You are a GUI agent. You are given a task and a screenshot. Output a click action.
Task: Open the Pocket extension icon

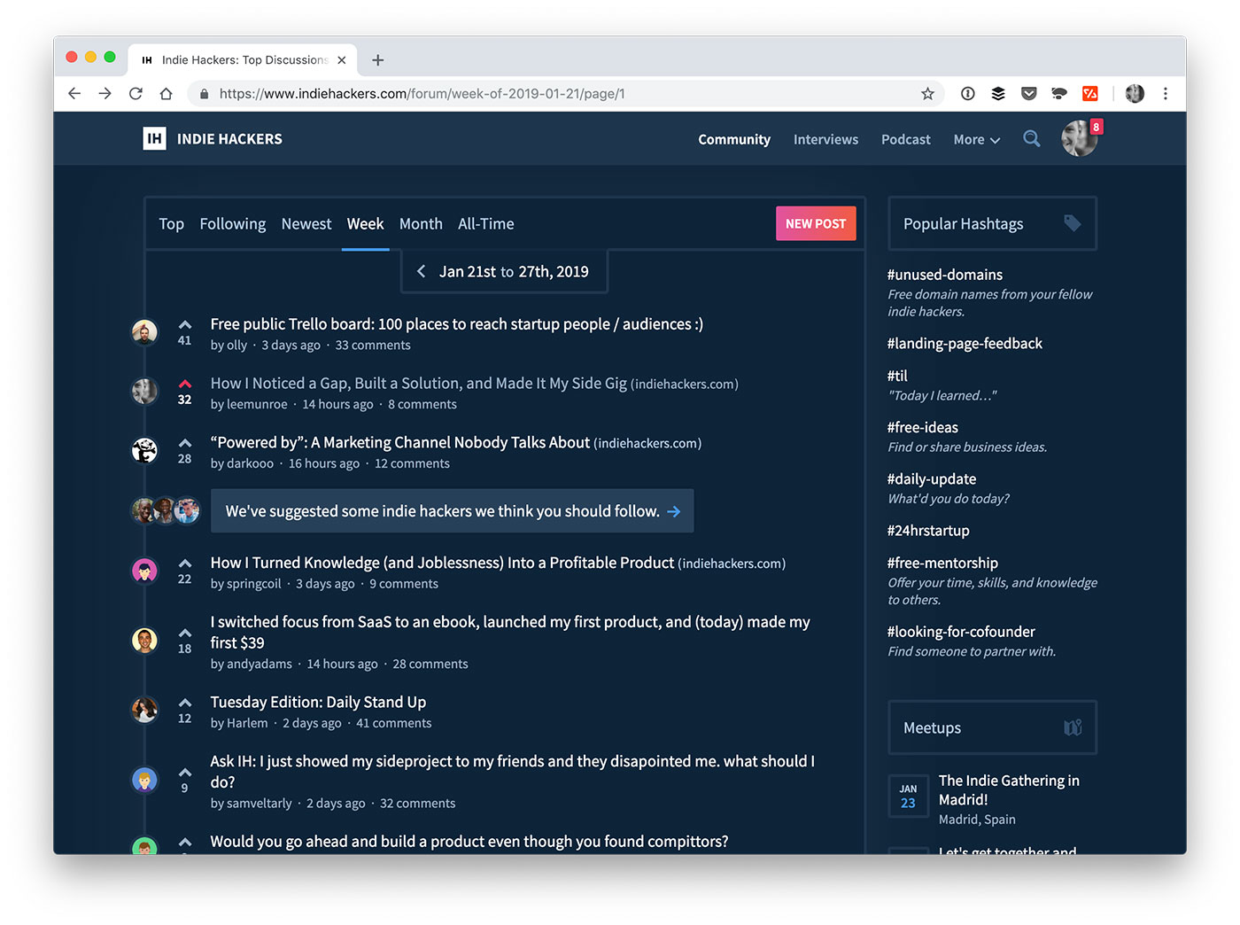pos(1028,93)
